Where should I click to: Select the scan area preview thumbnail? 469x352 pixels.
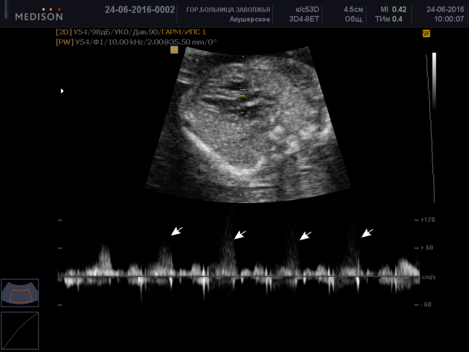pyautogui.click(x=20, y=293)
